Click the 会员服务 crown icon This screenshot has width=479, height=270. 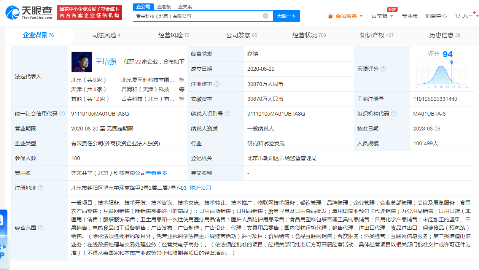tap(330, 16)
